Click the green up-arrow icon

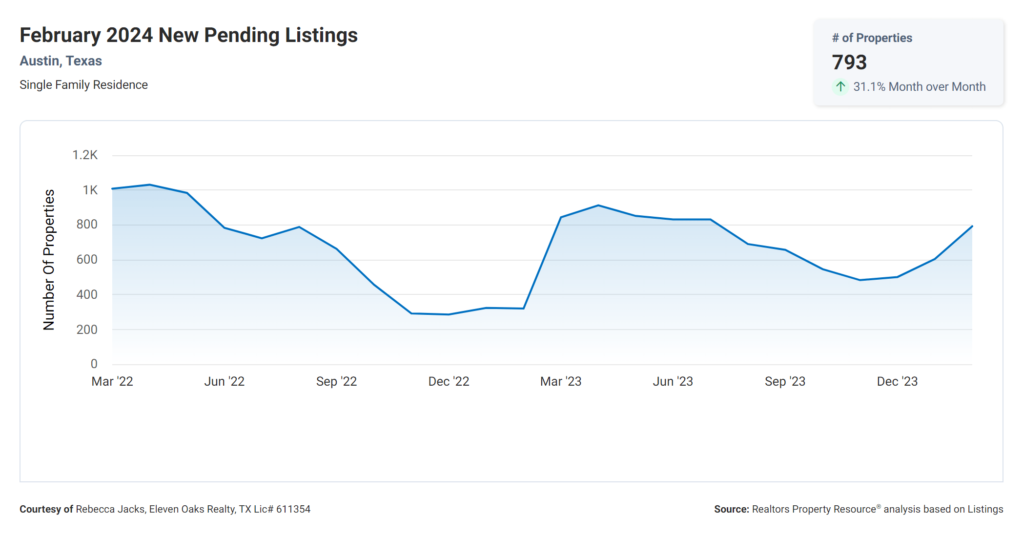pos(840,87)
